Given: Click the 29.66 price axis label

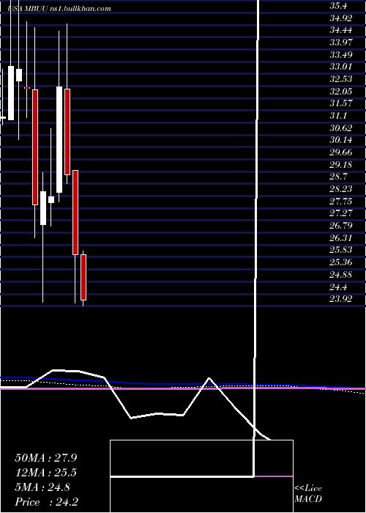Looking at the screenshot, I should pyautogui.click(x=341, y=152).
